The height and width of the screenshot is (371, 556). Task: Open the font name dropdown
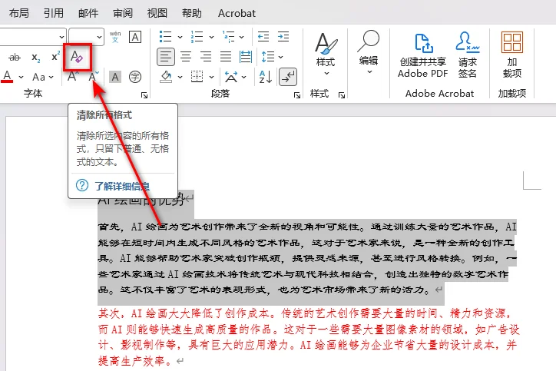point(61,37)
